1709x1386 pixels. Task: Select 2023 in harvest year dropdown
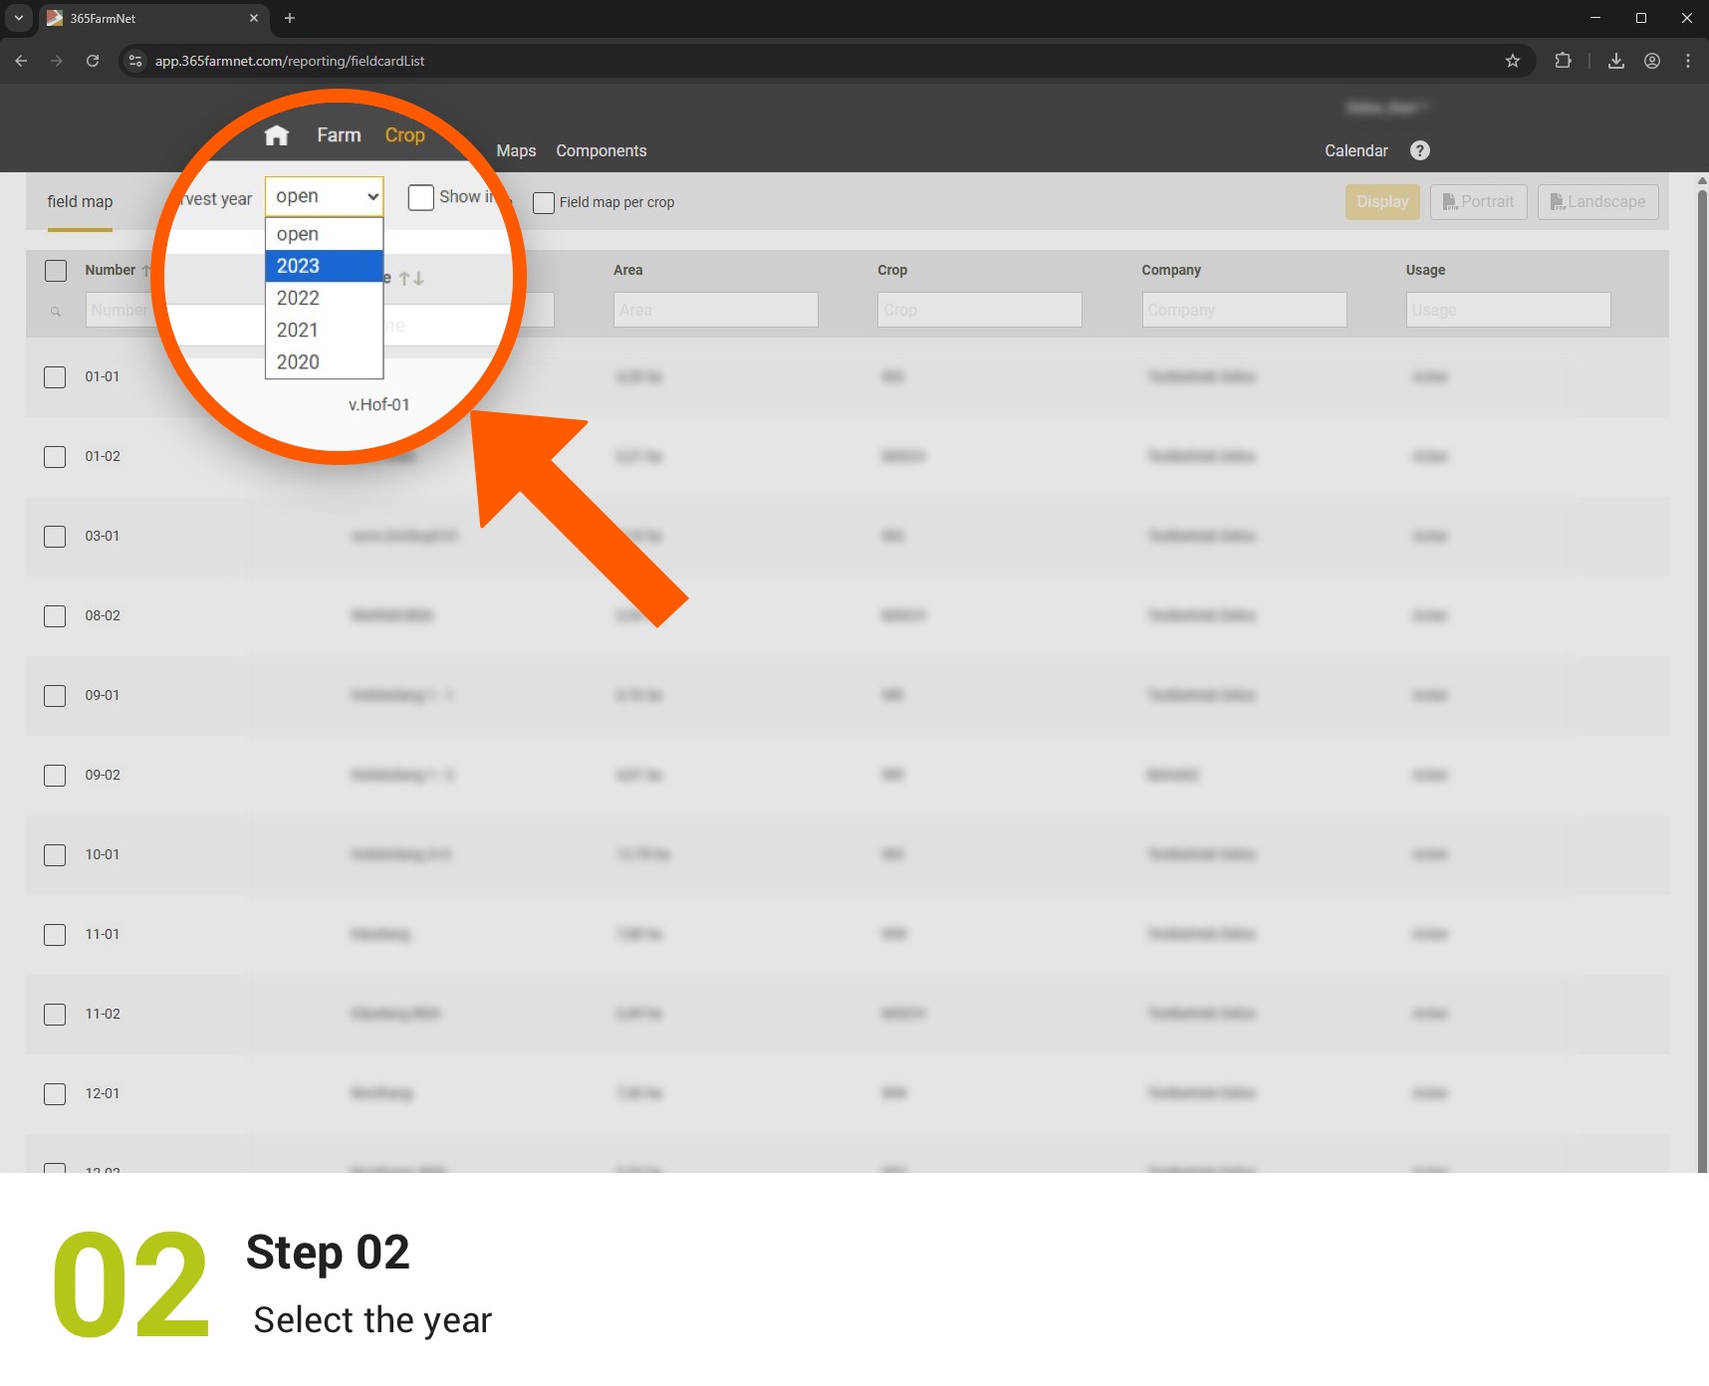(x=324, y=266)
